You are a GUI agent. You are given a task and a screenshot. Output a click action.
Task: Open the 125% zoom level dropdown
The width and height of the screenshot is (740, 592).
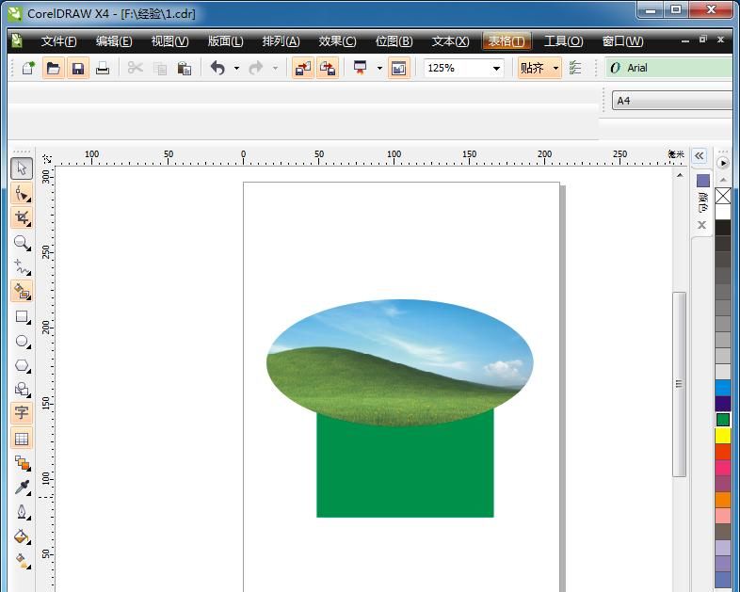[496, 69]
